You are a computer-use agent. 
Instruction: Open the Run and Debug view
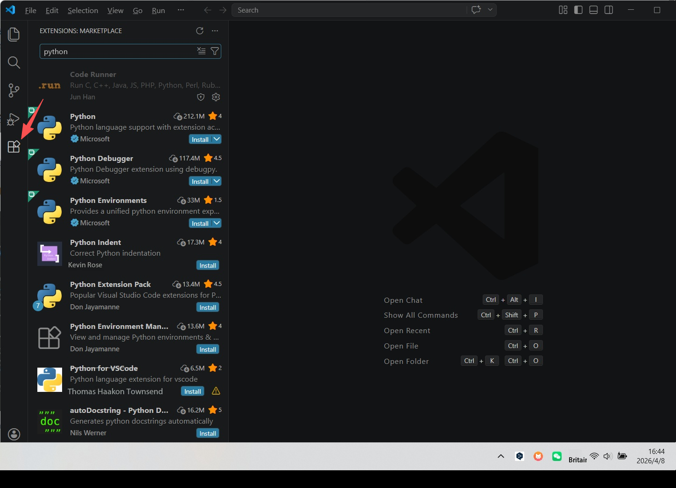click(14, 119)
